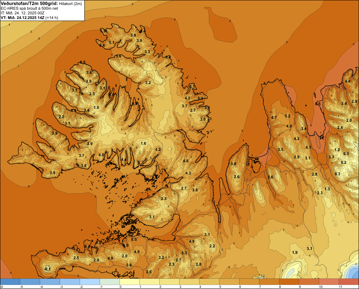Pick the legend color between -1 and 0
The width and height of the screenshot is (359, 289).
pos(109,282)
